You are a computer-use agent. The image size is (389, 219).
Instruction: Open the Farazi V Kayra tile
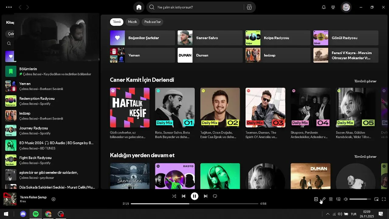tap(346, 55)
